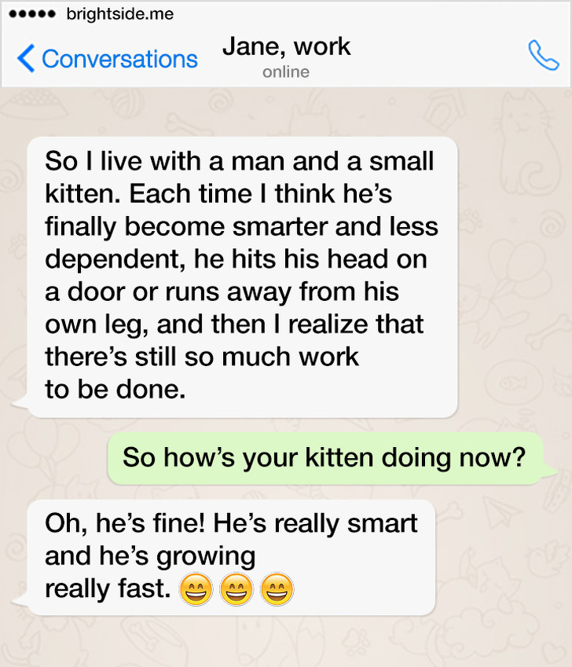Tap the second grinning emoji
Viewport: 572px width, 667px height.
[x=236, y=589]
